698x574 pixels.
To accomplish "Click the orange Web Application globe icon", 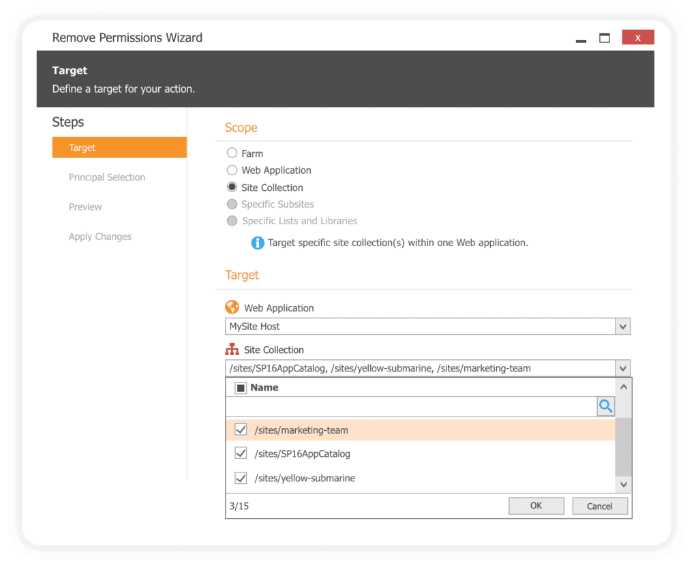I will 232,307.
